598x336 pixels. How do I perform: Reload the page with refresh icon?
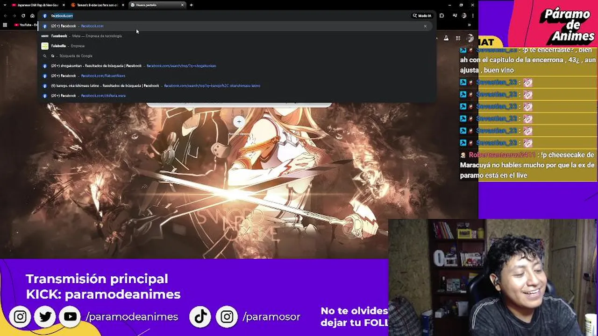[23, 15]
